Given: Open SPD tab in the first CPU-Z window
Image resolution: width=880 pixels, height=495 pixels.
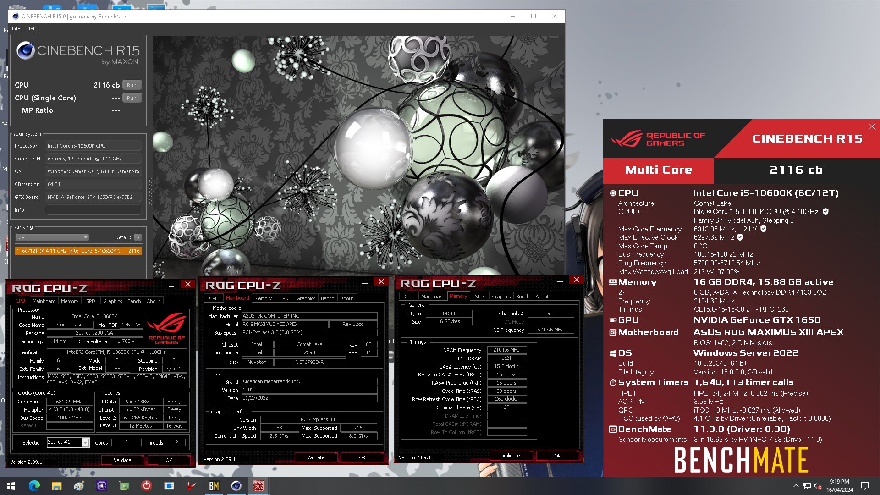Looking at the screenshot, I should 91,301.
